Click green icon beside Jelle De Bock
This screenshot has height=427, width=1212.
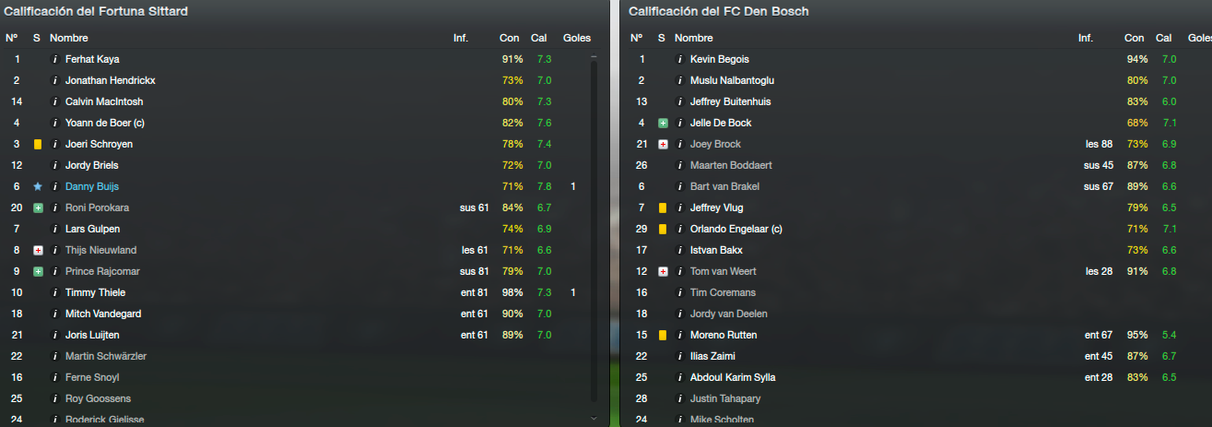click(663, 123)
